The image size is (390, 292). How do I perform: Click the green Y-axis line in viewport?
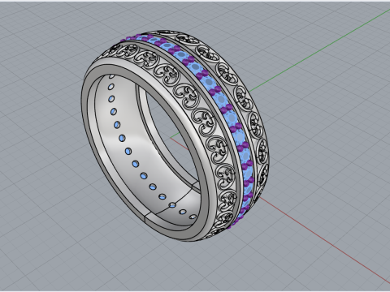(x=319, y=50)
